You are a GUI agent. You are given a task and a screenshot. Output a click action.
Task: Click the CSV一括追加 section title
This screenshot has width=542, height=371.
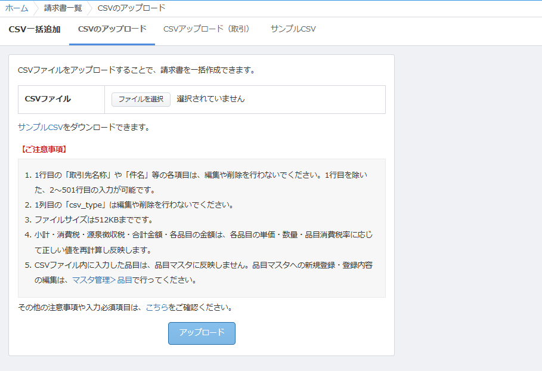click(x=34, y=29)
